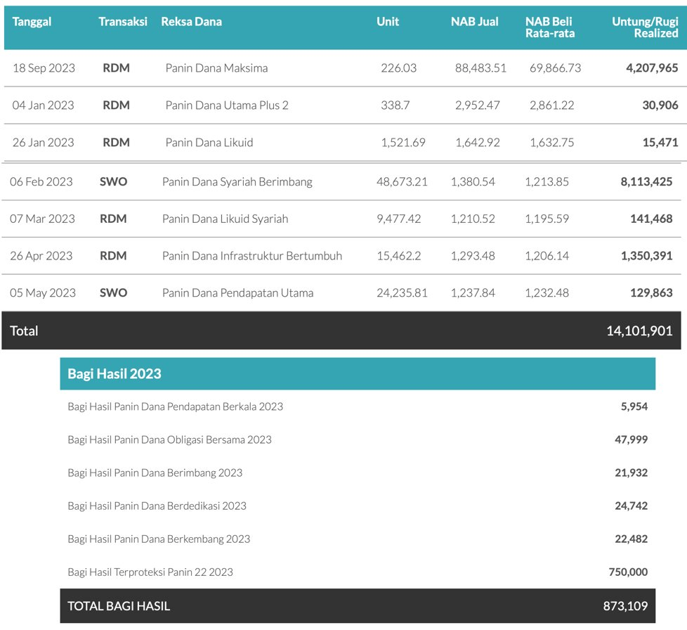Click the Transaksi column header
The width and height of the screenshot is (687, 630).
click(x=123, y=22)
